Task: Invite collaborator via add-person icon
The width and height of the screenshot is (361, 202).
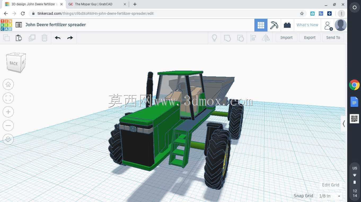Action: pyautogui.click(x=328, y=25)
